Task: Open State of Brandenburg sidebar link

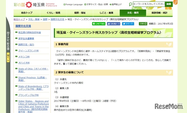Action: tap(34, 88)
